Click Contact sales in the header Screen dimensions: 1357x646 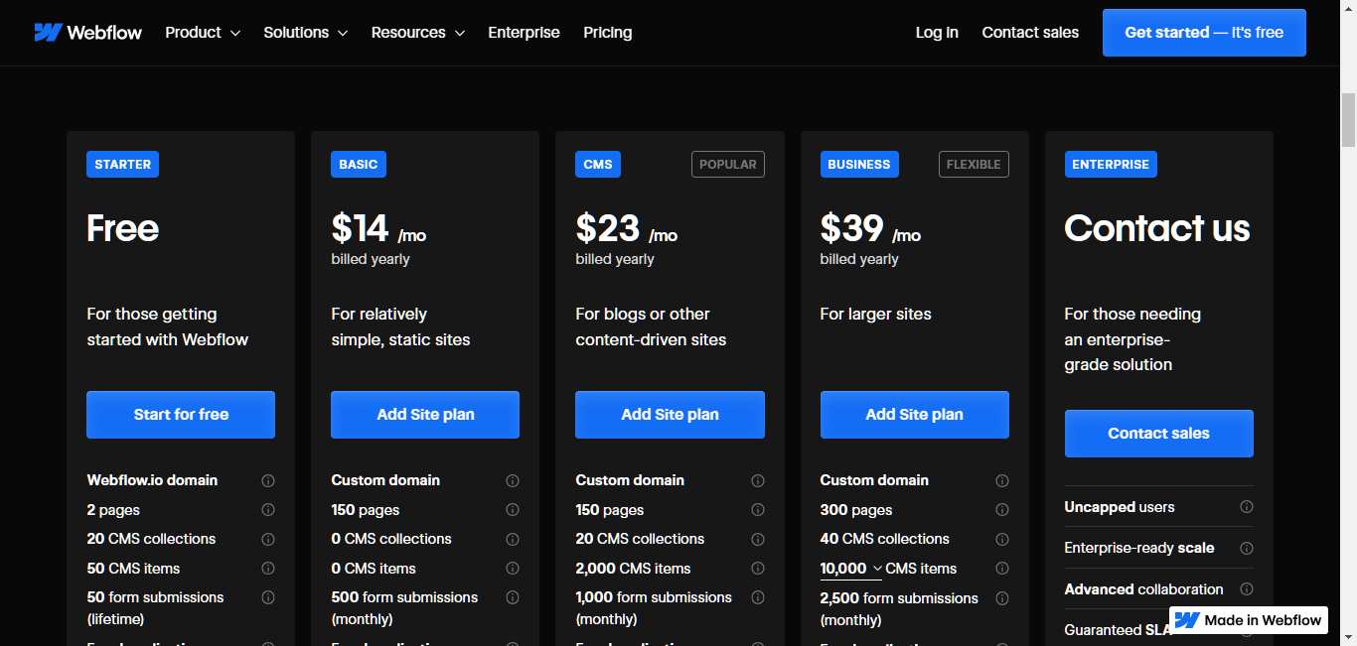pyautogui.click(x=1030, y=33)
